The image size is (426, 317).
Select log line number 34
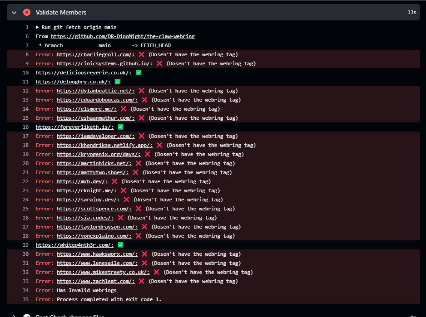(25, 290)
